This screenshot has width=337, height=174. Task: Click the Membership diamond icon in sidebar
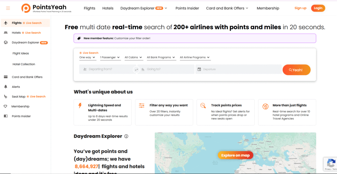[6, 107]
